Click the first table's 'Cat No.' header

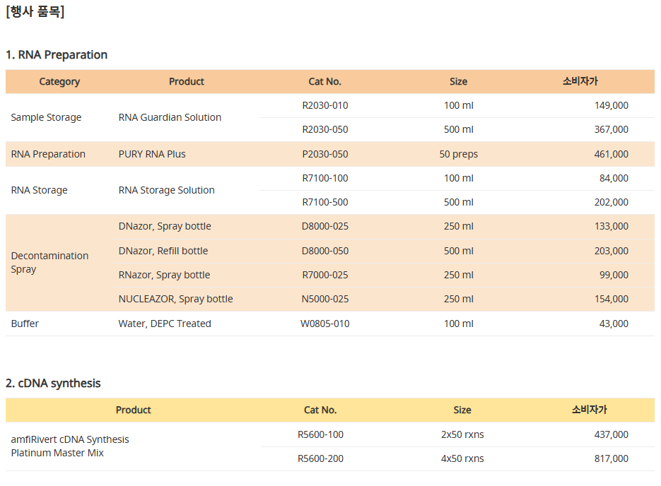point(325,81)
